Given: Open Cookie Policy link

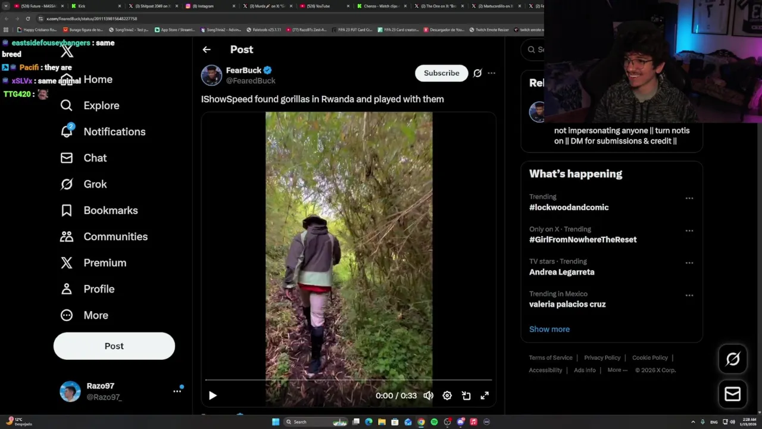Looking at the screenshot, I should tap(649, 357).
